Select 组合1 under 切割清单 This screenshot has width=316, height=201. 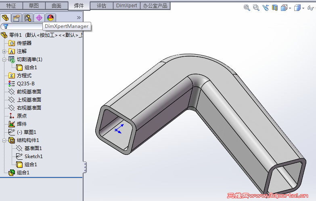click(31, 68)
